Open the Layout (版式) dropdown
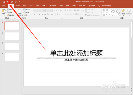 [x=27, y=9]
